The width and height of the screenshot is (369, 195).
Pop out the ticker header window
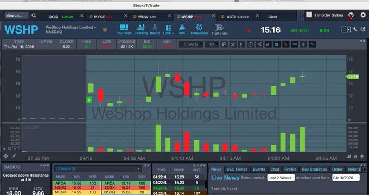pos(363,30)
